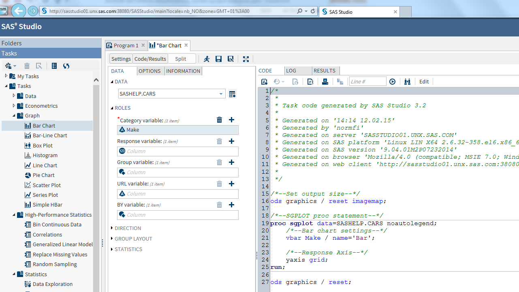Open the Folders panel header
The width and height of the screenshot is (519, 292).
(51, 43)
